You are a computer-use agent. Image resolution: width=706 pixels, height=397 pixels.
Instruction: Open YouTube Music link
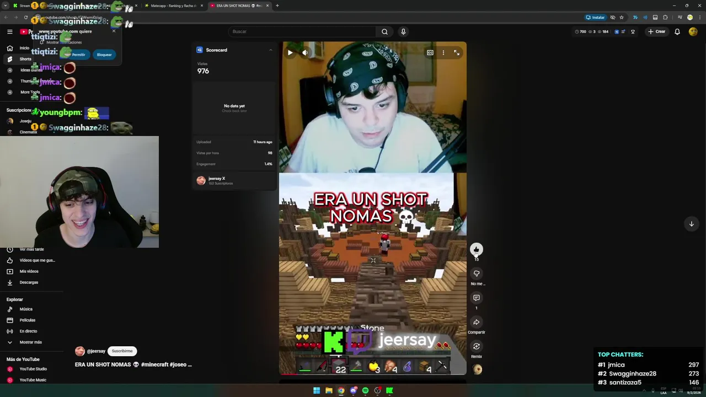click(31, 380)
